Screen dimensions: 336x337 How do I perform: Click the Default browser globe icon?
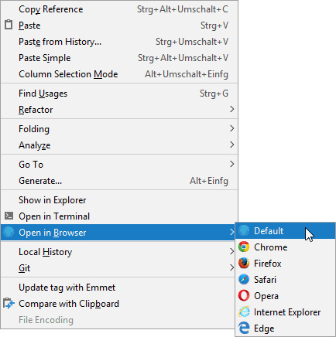(x=244, y=230)
